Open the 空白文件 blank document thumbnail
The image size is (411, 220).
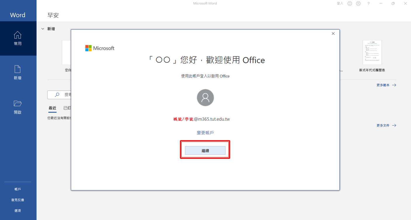67,53
